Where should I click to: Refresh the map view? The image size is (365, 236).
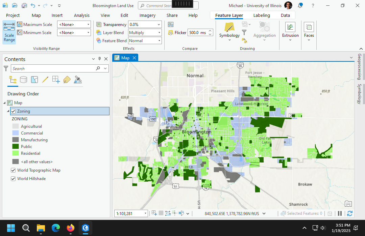pos(349,213)
